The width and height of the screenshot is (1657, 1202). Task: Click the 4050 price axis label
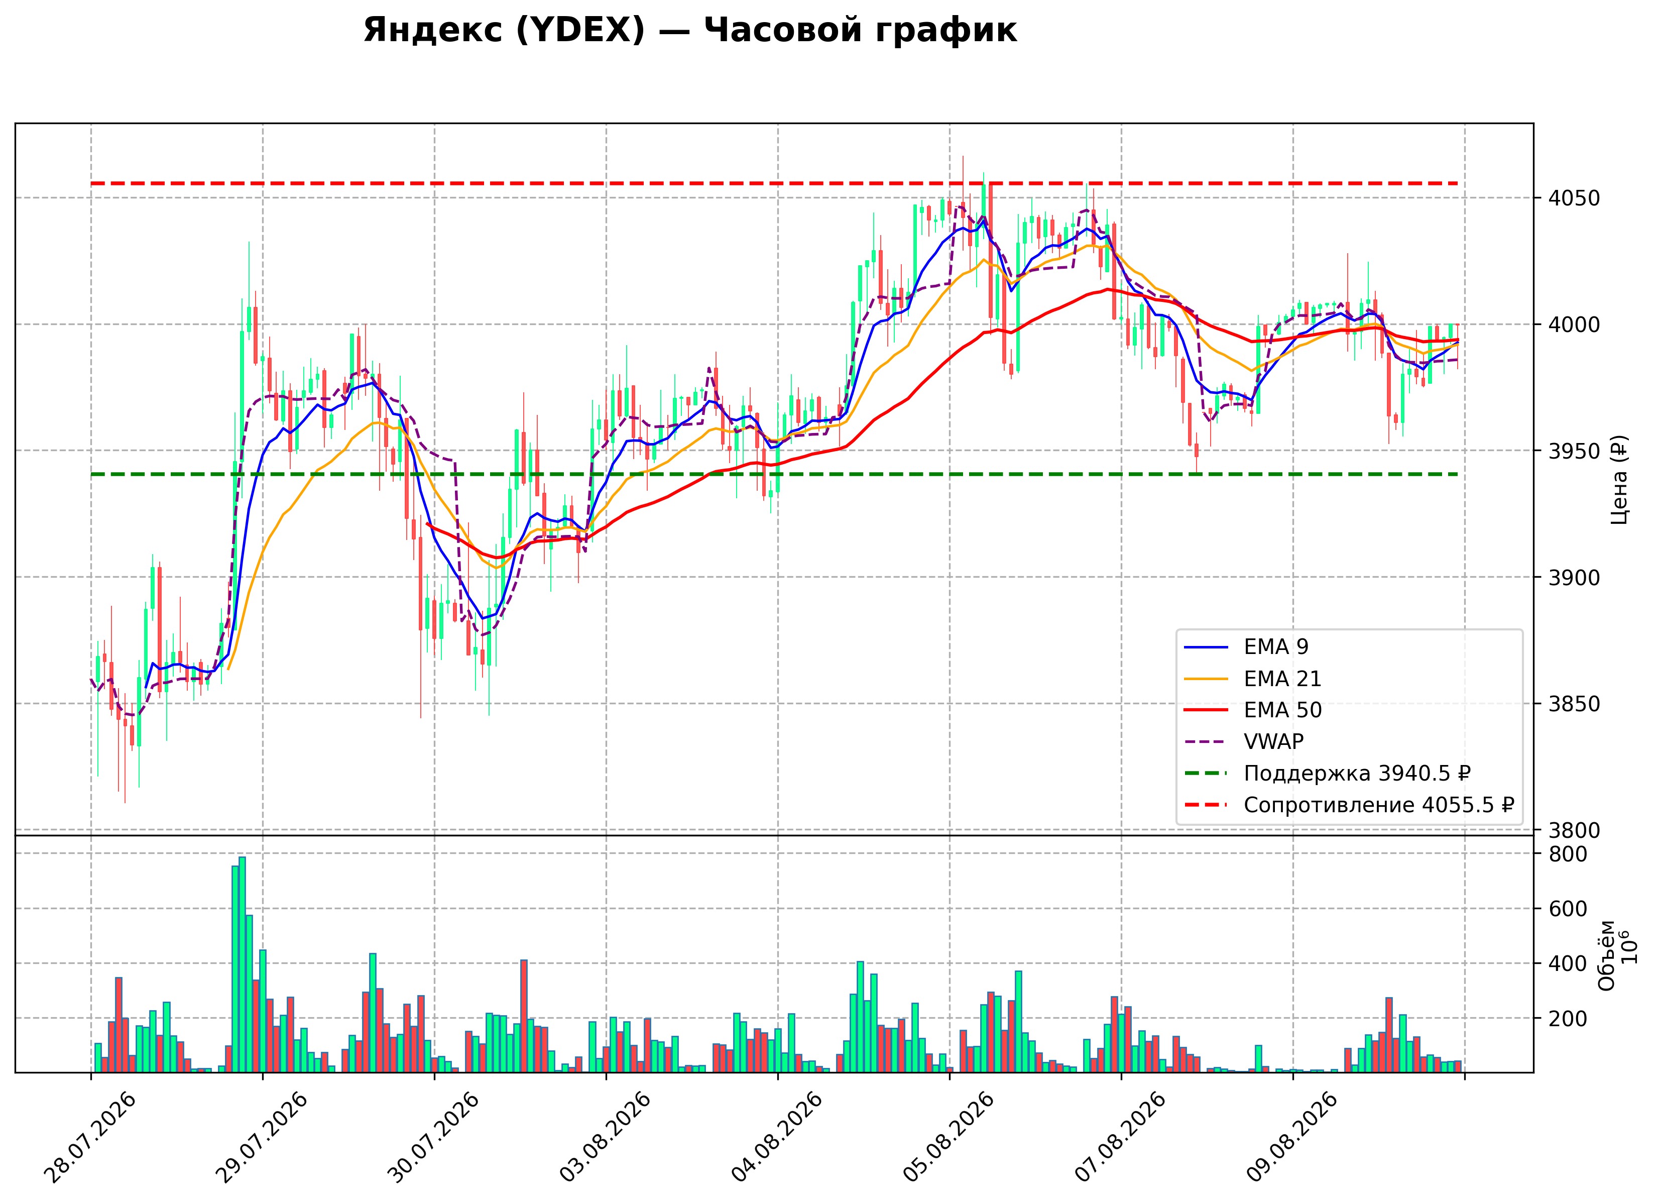[x=1575, y=198]
